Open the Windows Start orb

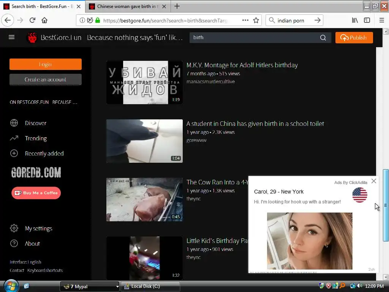tap(11, 286)
